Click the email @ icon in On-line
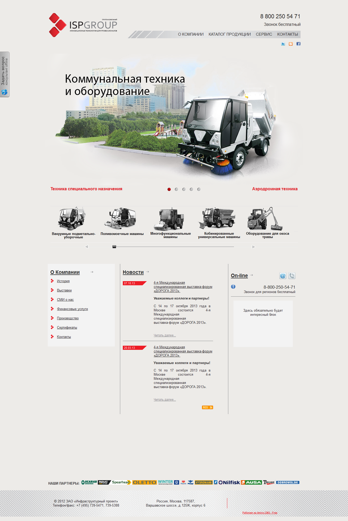Image resolution: width=348 pixels, height=521 pixels. (x=283, y=276)
